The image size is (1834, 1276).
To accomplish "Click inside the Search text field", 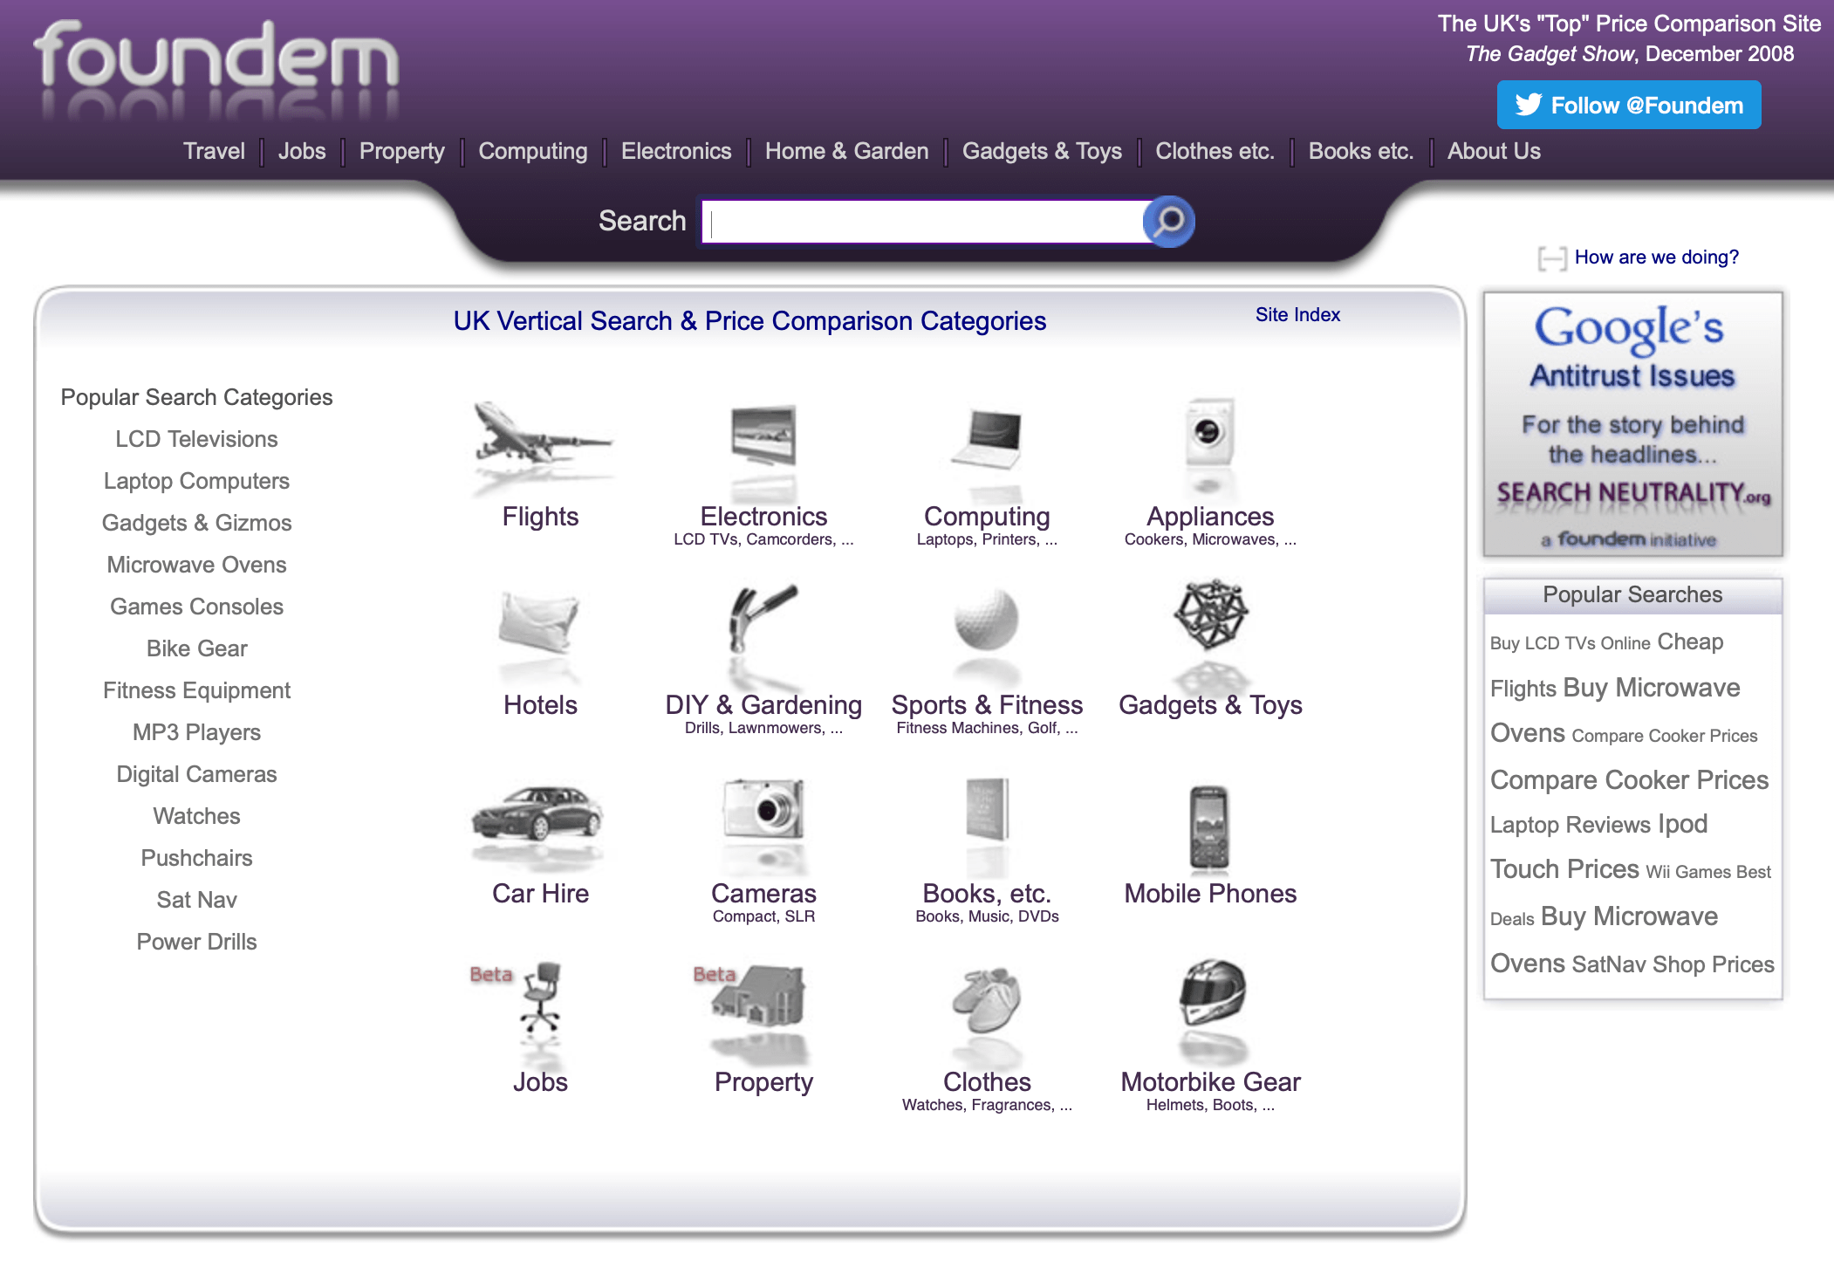I will [925, 222].
